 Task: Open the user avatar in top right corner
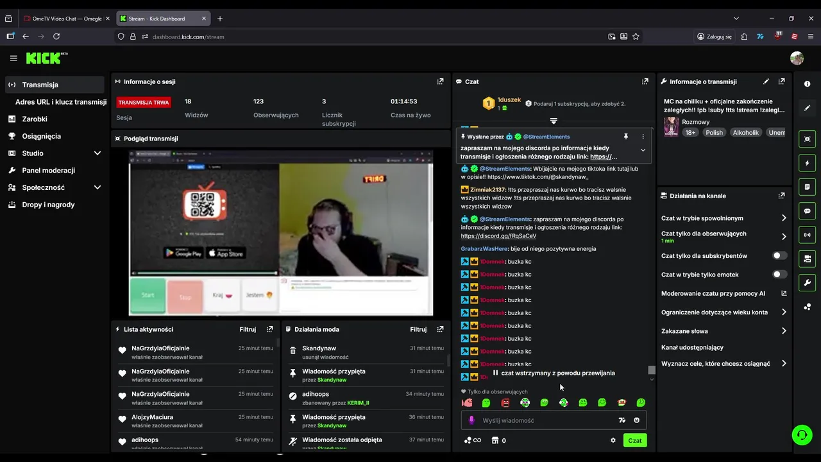pos(797,58)
